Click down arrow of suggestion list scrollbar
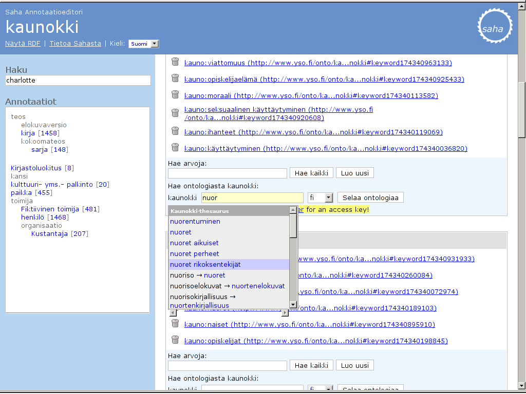Screen dimensions: 526x394 pyautogui.click(x=293, y=305)
